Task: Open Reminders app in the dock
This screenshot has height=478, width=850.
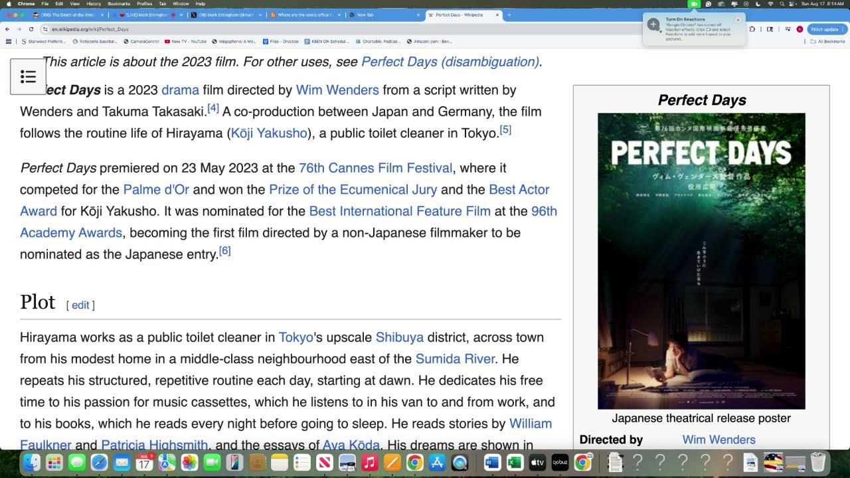Action: 302,462
